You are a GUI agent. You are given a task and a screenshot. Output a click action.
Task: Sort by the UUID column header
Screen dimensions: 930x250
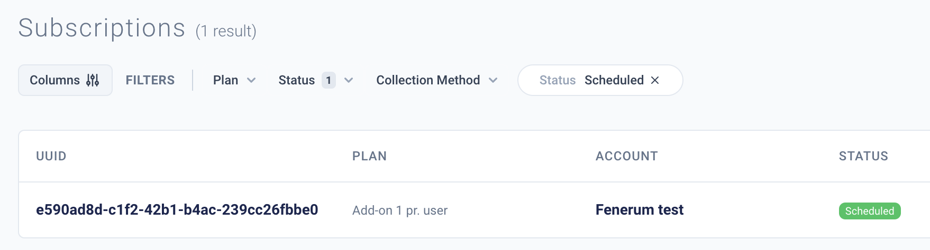[51, 156]
